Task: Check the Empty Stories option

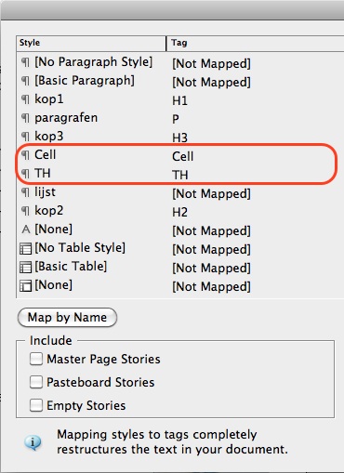Action: (36, 405)
